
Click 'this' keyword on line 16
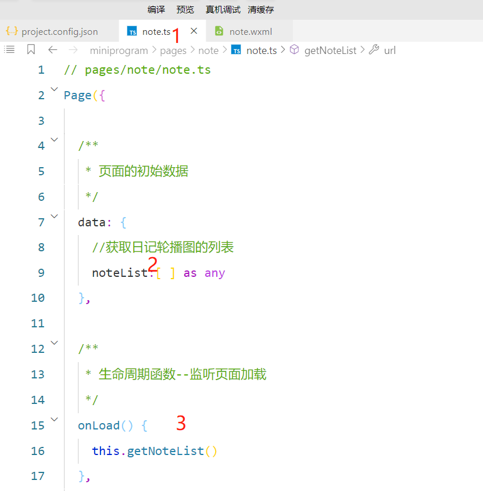point(106,451)
